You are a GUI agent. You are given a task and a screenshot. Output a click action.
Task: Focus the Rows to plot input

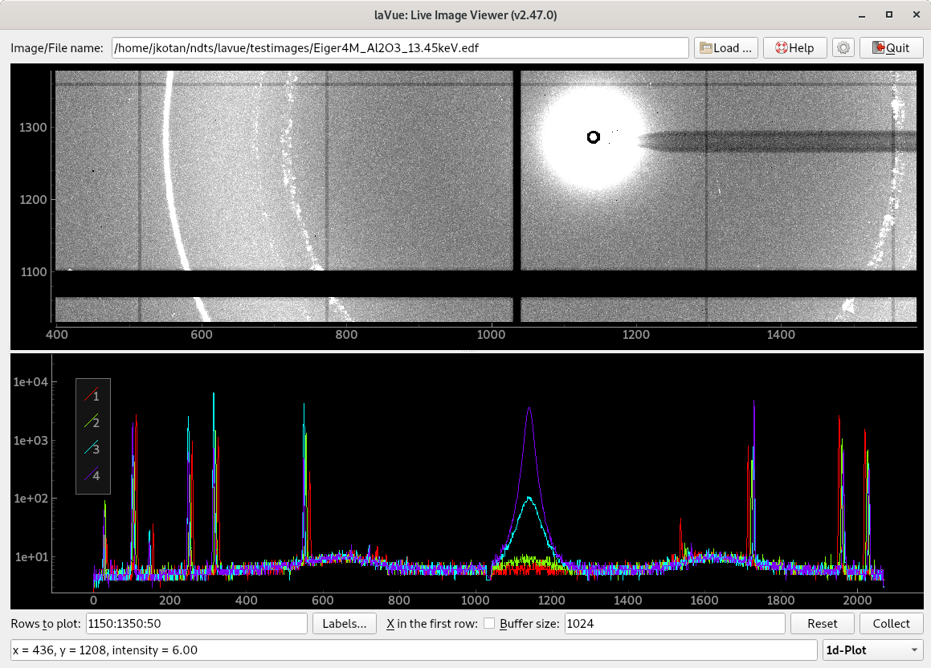point(196,624)
